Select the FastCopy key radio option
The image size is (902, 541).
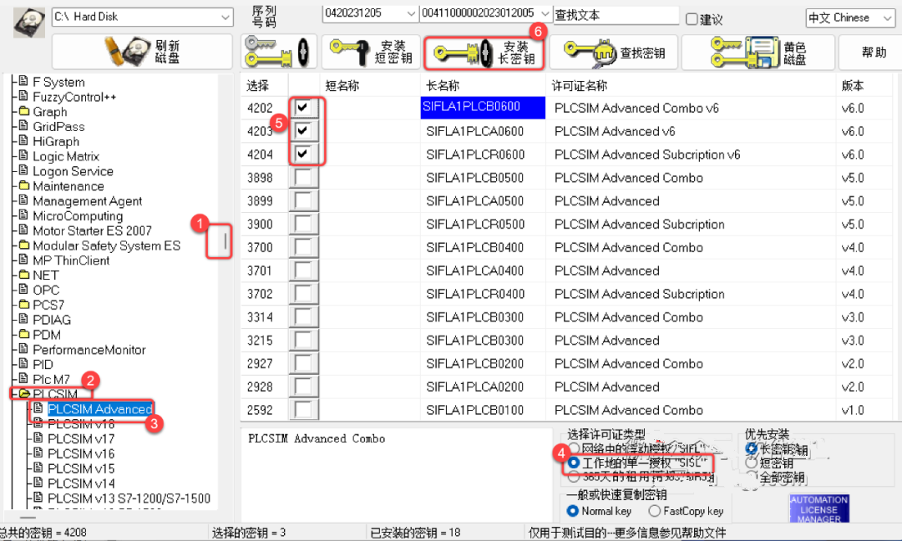pos(654,511)
